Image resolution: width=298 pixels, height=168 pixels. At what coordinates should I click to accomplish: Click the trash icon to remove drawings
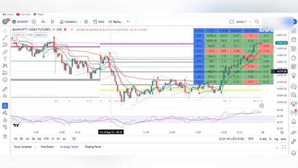pos(5,136)
